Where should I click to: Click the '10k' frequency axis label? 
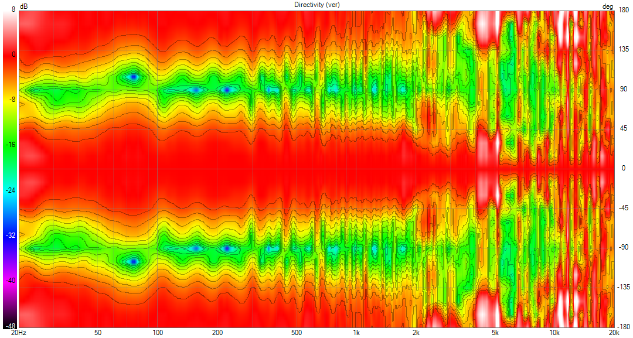pos(554,333)
